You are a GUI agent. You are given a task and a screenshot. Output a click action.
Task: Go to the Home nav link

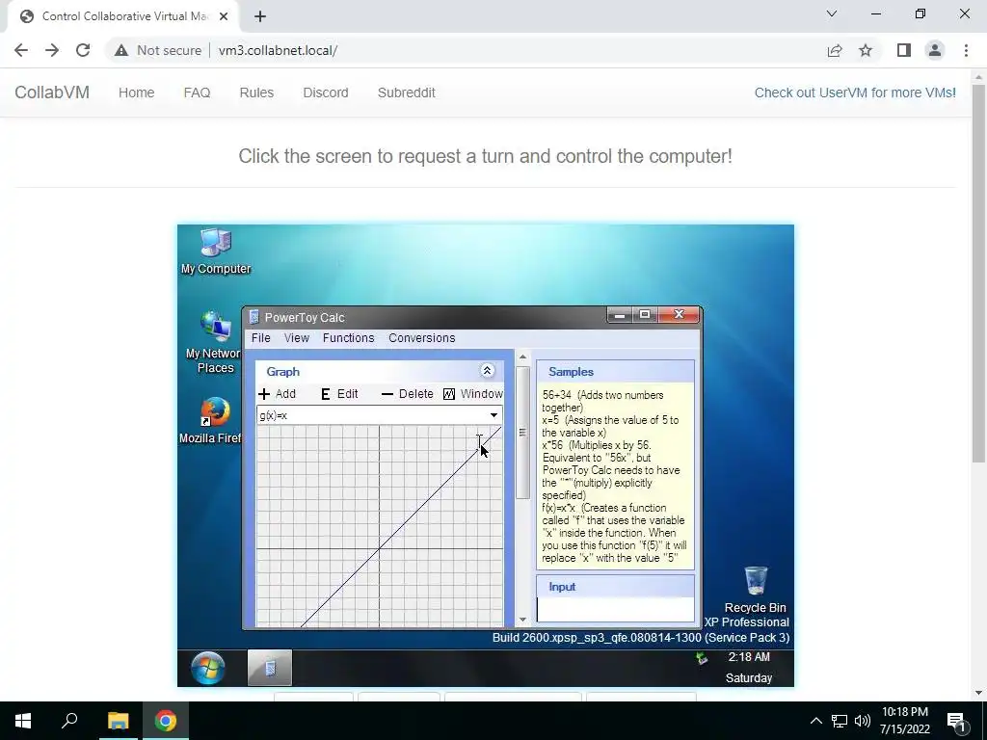click(137, 92)
